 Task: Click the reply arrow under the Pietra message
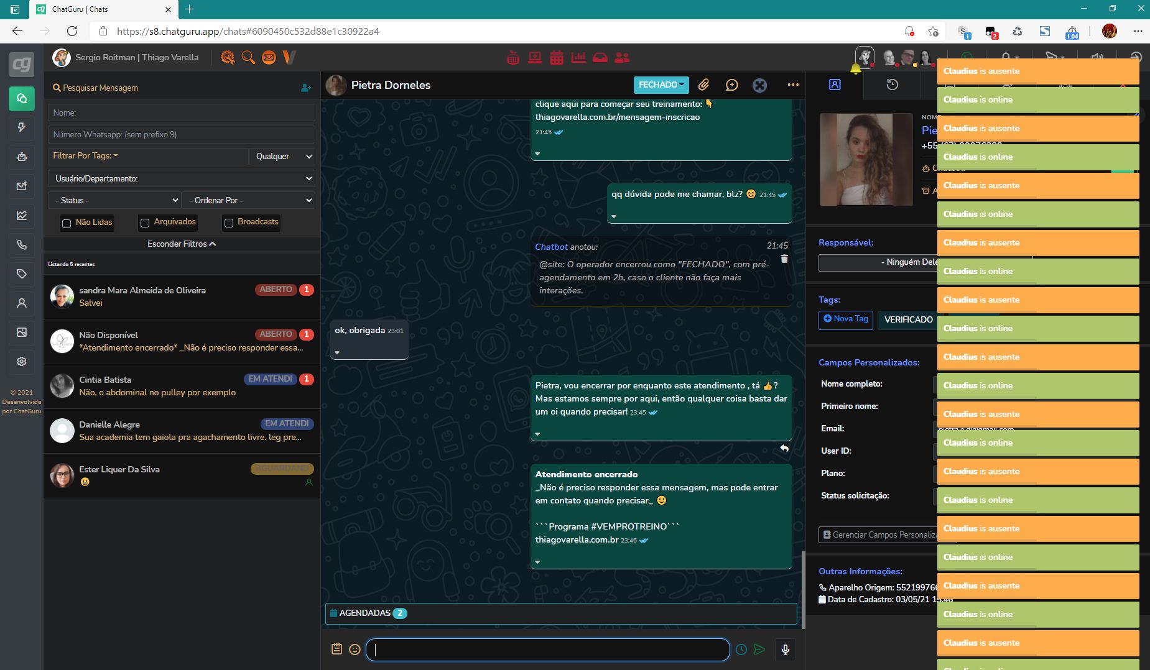click(x=784, y=448)
